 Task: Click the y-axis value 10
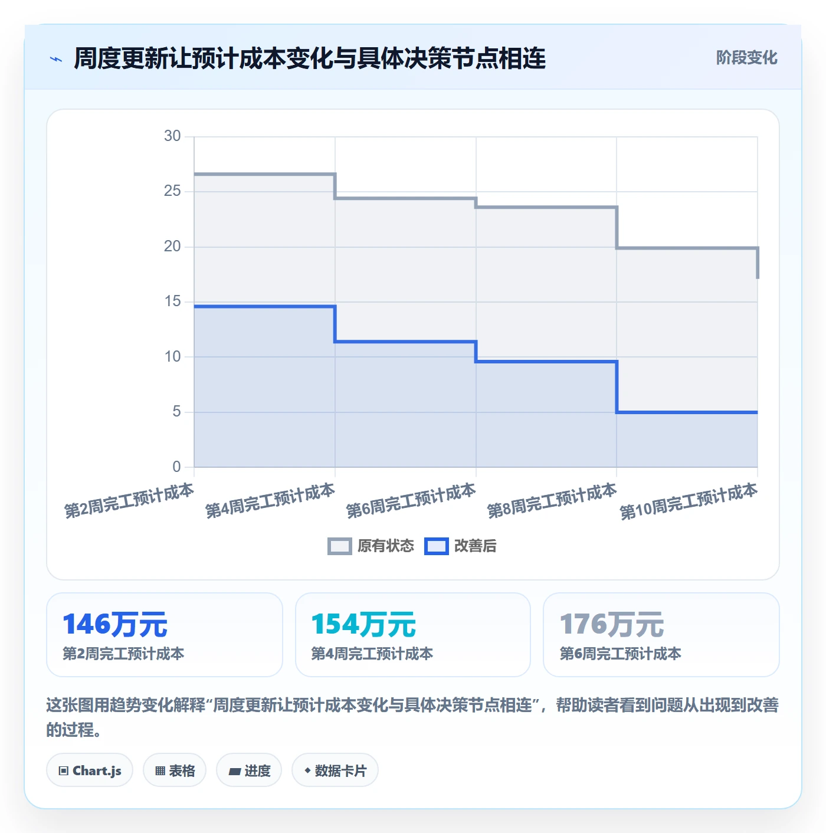[x=172, y=357]
